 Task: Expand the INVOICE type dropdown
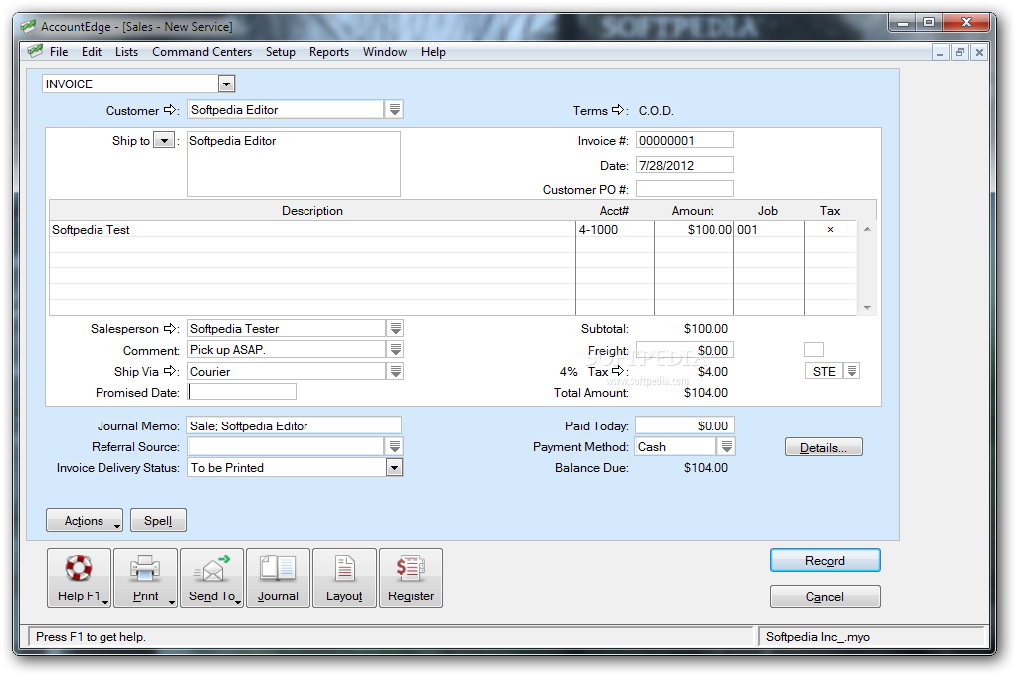[226, 84]
